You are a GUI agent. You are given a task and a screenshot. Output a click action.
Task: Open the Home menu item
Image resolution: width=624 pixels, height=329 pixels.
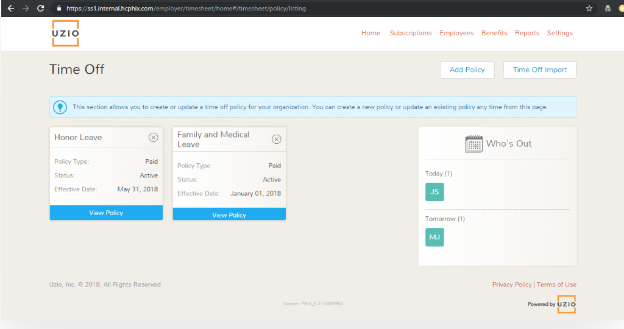click(370, 33)
